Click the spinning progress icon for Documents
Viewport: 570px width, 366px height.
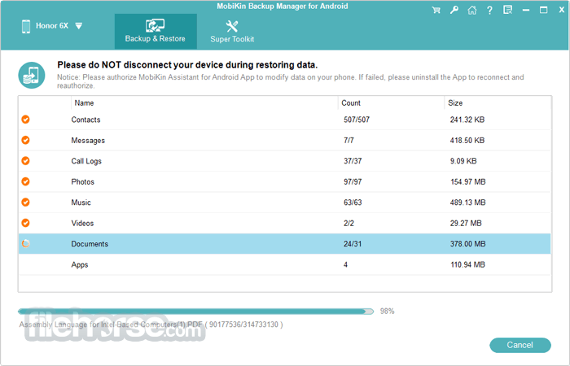point(25,244)
